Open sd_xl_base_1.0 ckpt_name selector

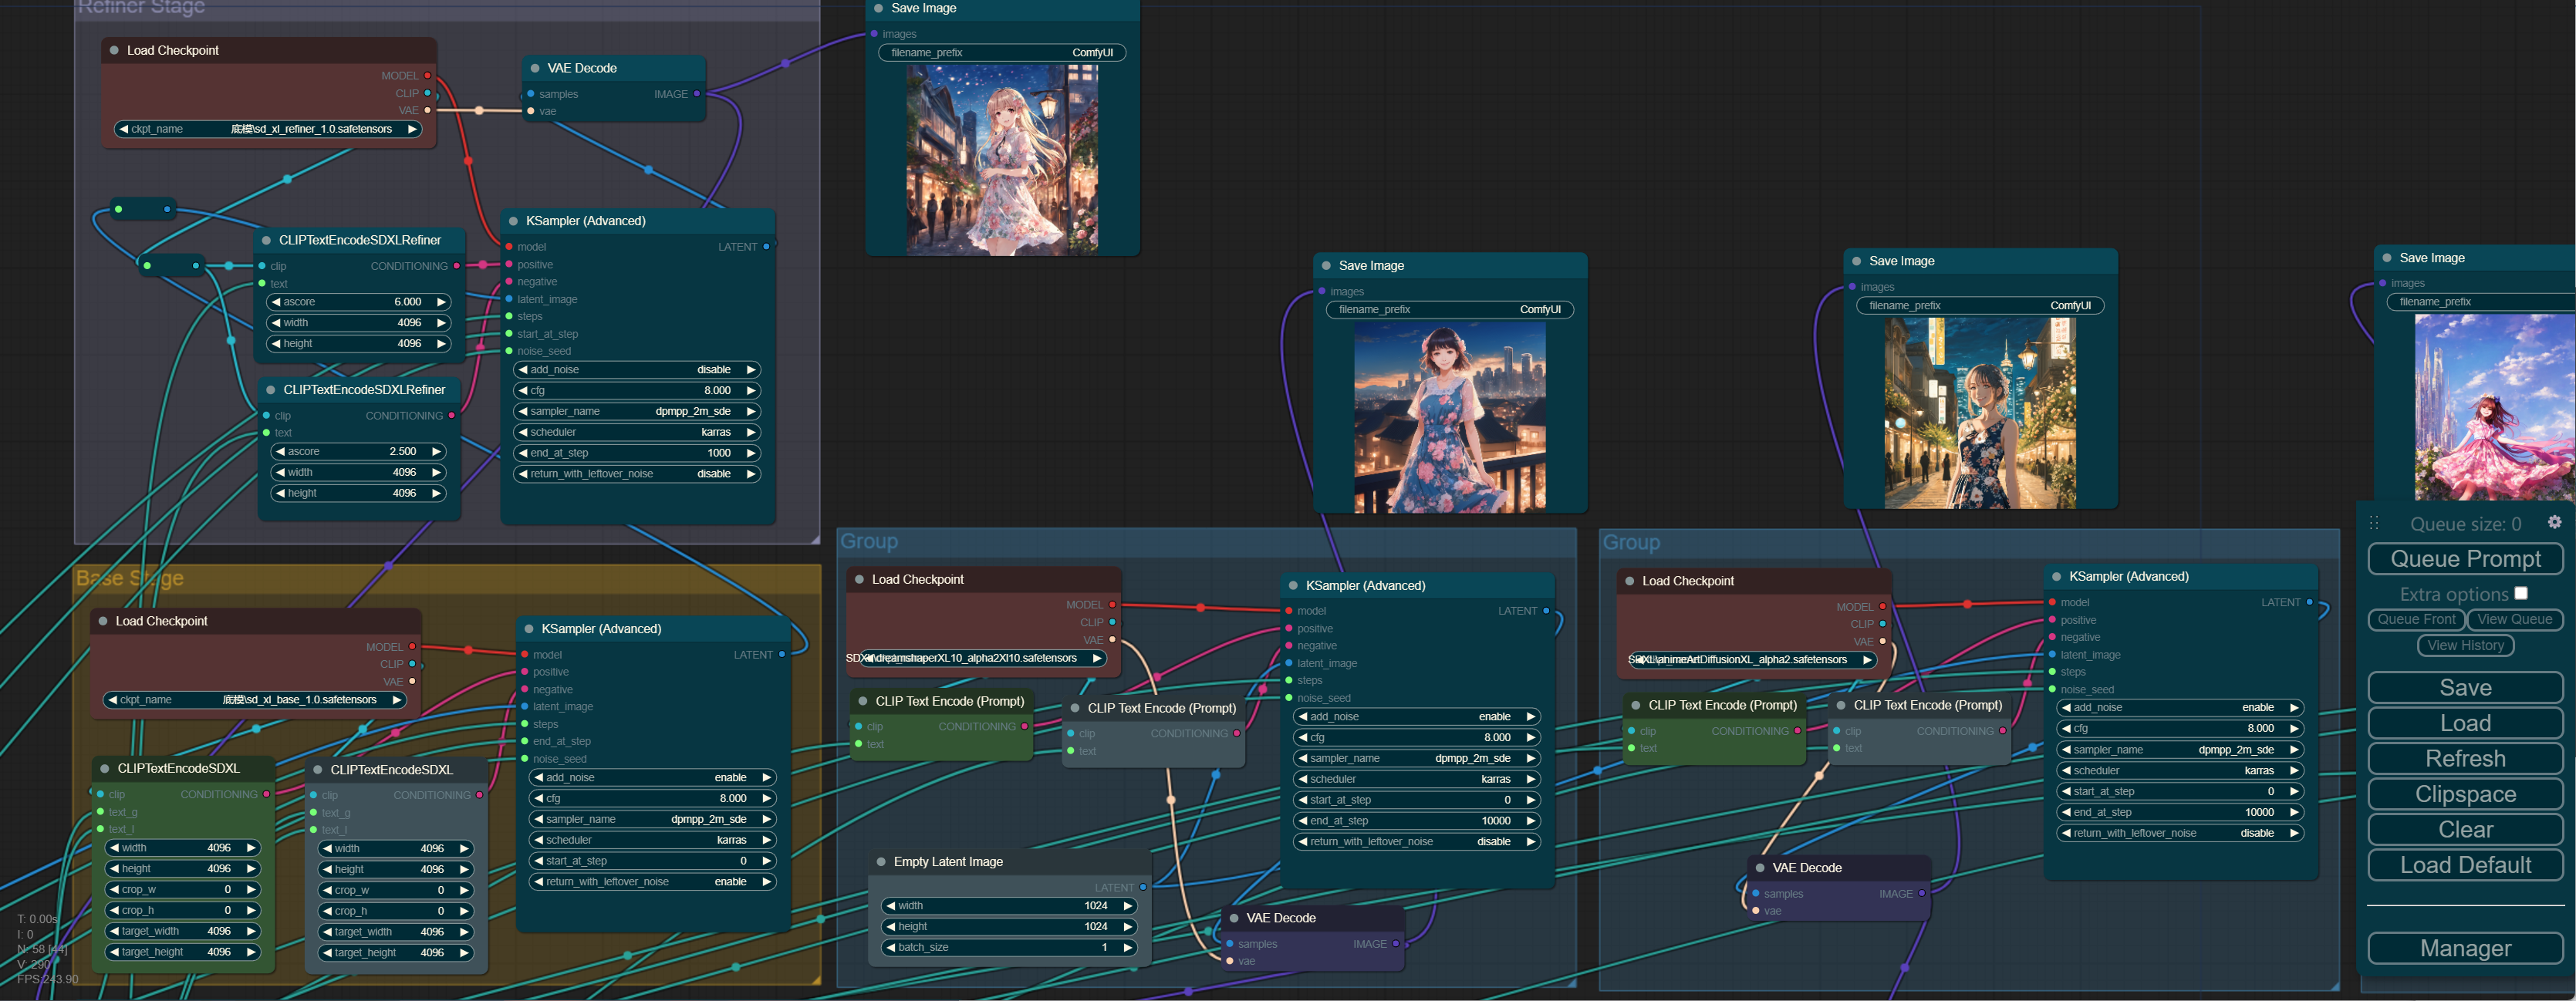click(255, 700)
